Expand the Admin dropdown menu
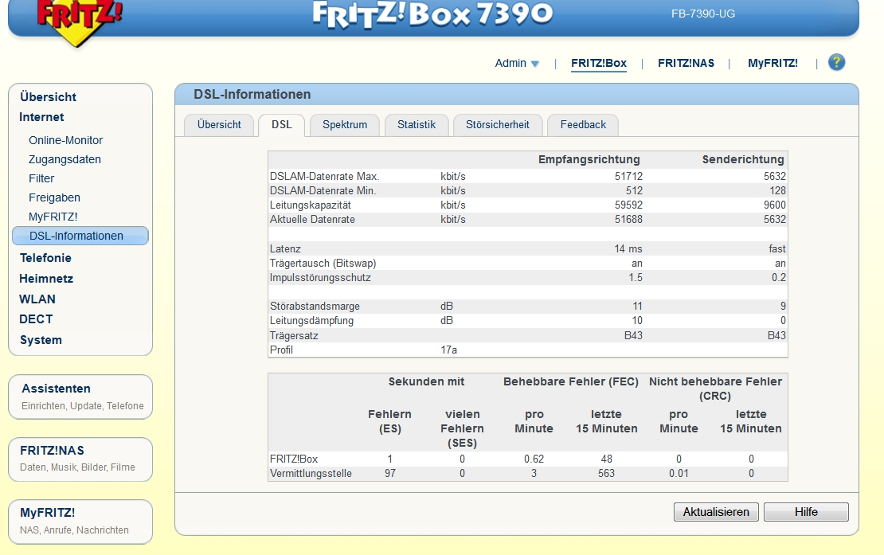The height and width of the screenshot is (555, 884). [x=517, y=64]
